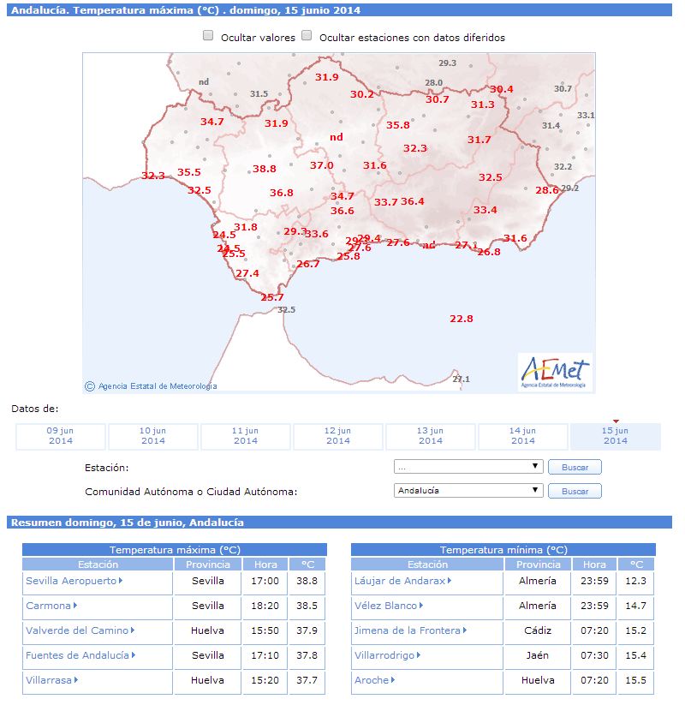
Task: Switch to the 13 jun 2014 tab
Action: [430, 436]
